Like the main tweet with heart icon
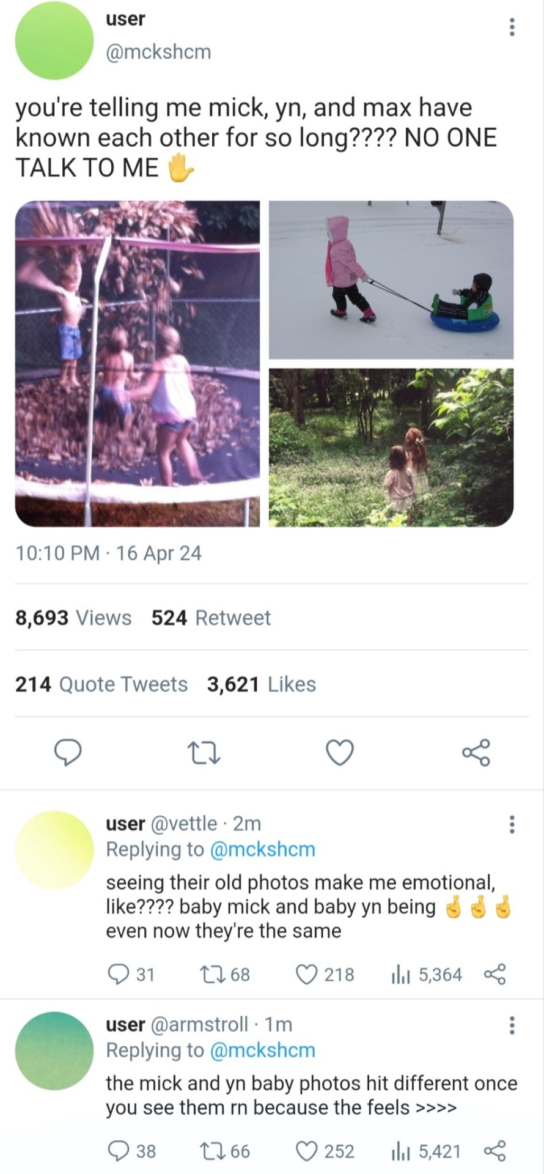This screenshot has height=1174, width=544. coord(340,752)
